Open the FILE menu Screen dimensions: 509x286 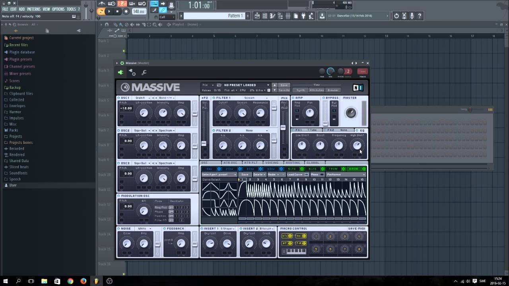[5, 9]
